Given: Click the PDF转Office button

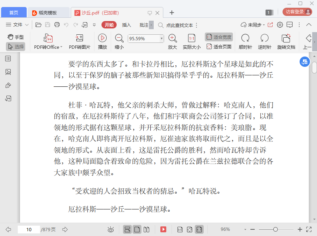Looking at the screenshot, I should (x=48, y=41).
